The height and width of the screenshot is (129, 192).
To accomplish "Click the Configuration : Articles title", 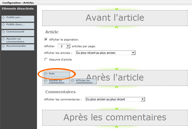I will click(x=18, y=3).
